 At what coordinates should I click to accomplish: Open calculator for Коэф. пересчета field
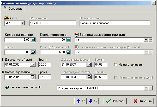coord(68,40)
